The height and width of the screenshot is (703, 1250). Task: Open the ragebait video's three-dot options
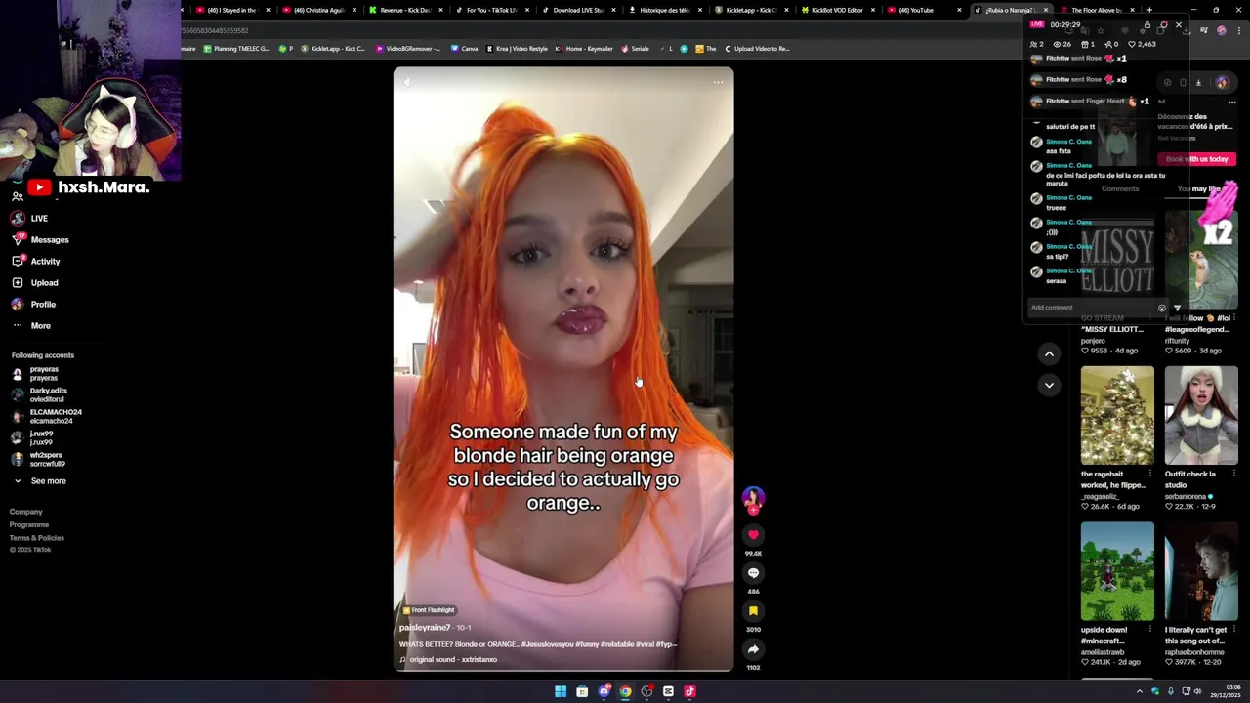pyautogui.click(x=1150, y=474)
